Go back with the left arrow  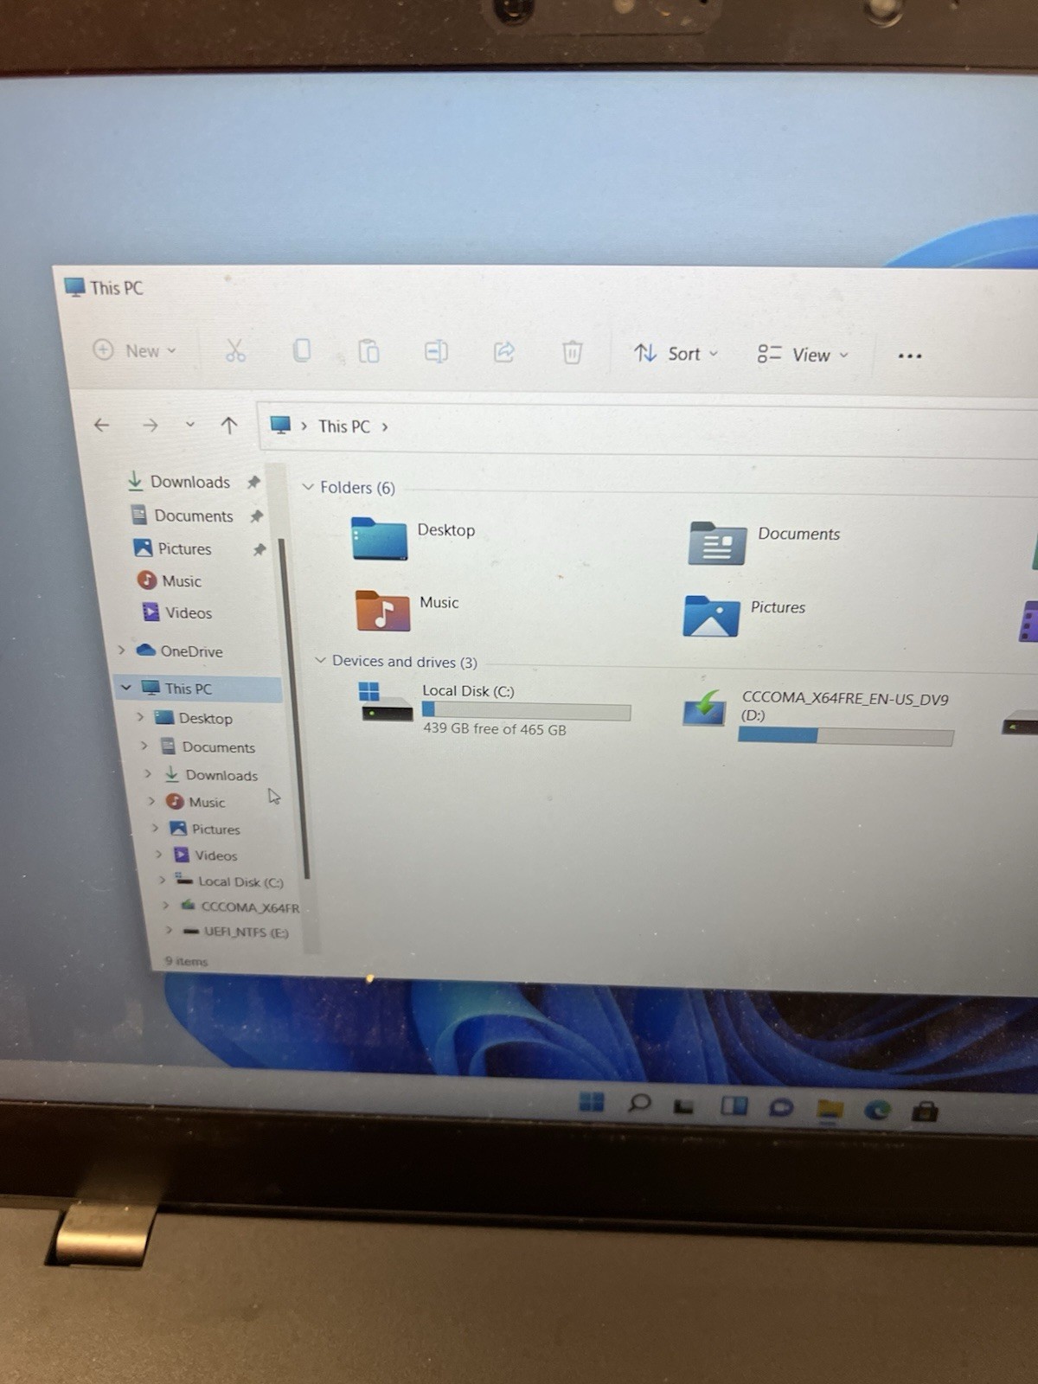click(x=101, y=425)
